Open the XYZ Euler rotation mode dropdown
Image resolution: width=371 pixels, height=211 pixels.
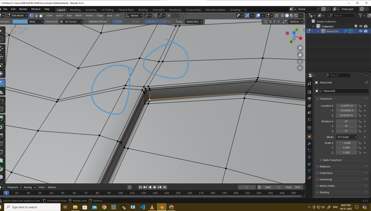point(346,137)
